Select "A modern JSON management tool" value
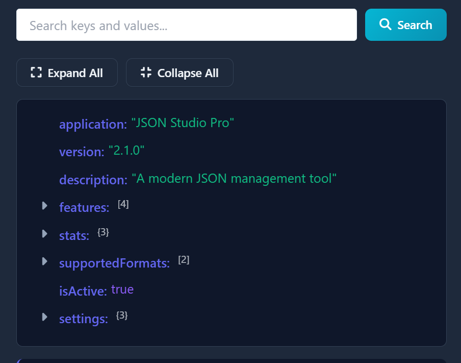The height and width of the screenshot is (363, 461). click(x=234, y=178)
